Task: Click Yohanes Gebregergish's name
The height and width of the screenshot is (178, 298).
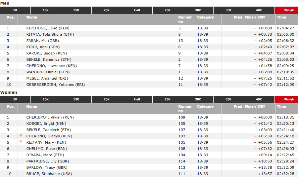Action: point(55,85)
